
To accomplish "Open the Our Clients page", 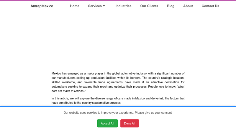I will tap(149, 6).
